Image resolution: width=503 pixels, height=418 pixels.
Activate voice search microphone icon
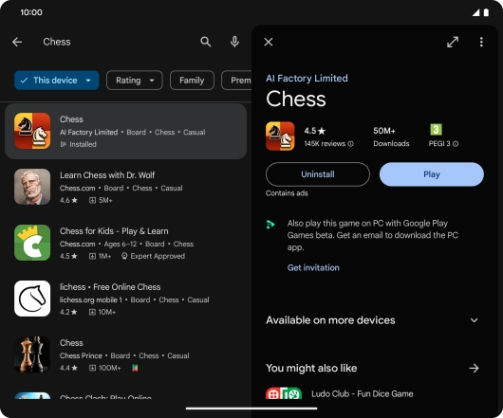point(234,42)
